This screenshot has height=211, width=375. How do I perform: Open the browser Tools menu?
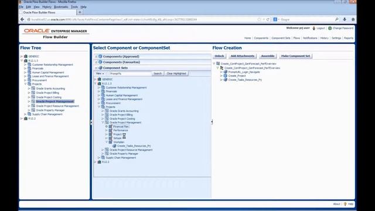coord(74,7)
